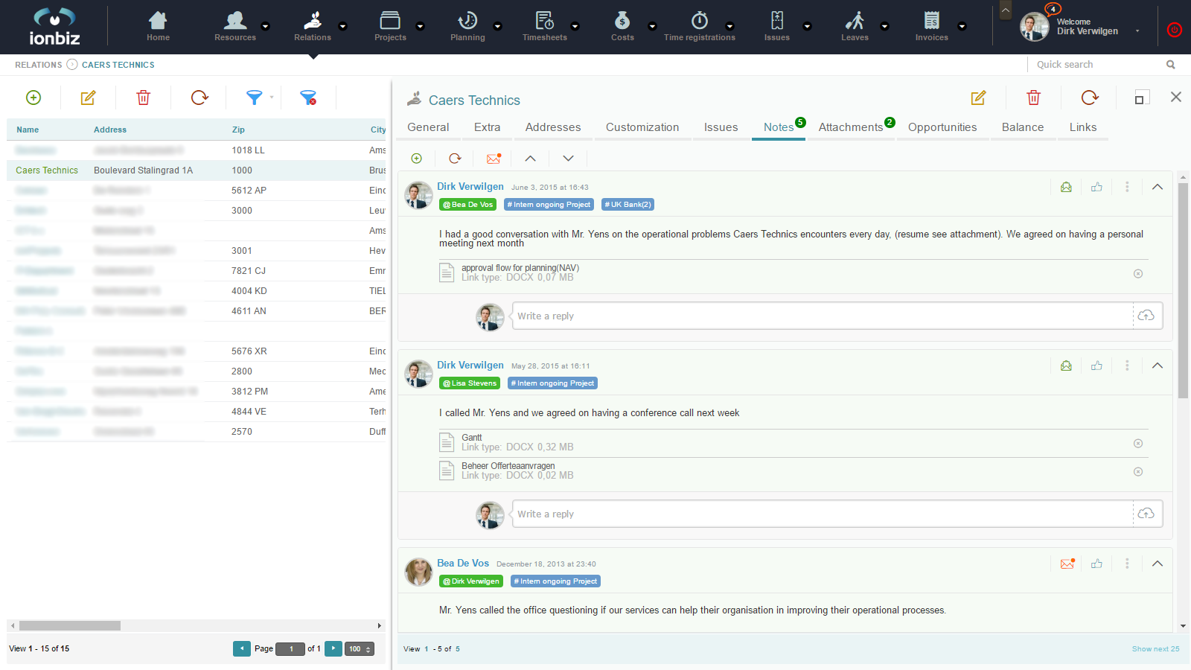Like the June 3, 2015 note
The height and width of the screenshot is (670, 1191).
coord(1096,187)
